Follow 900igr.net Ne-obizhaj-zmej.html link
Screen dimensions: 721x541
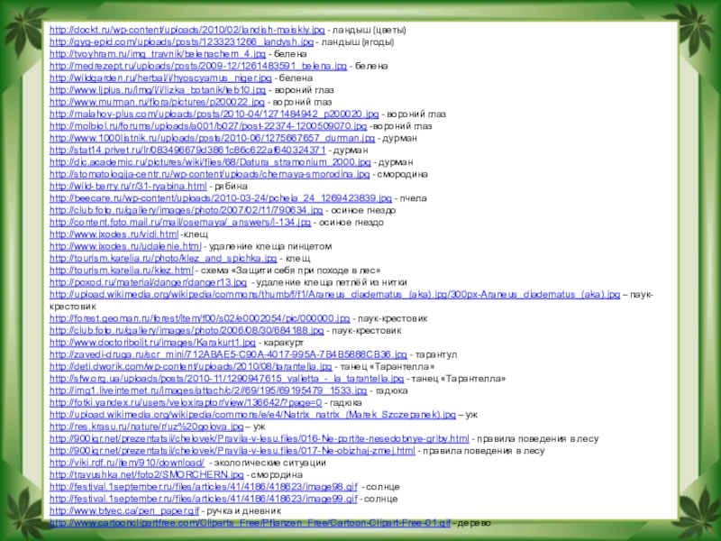point(232,450)
